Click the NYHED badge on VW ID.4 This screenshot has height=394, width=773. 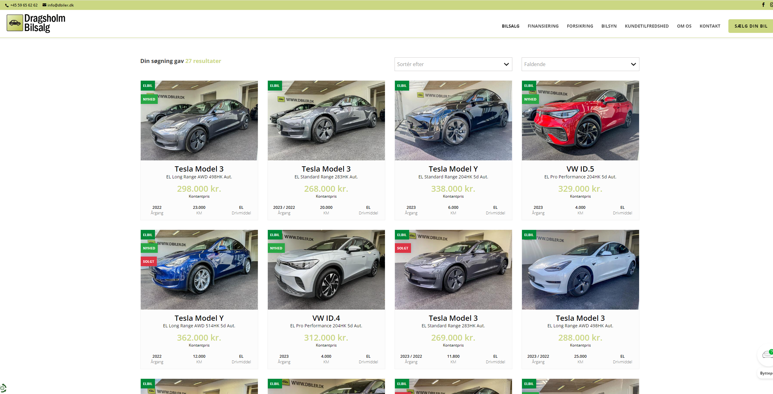tap(276, 248)
